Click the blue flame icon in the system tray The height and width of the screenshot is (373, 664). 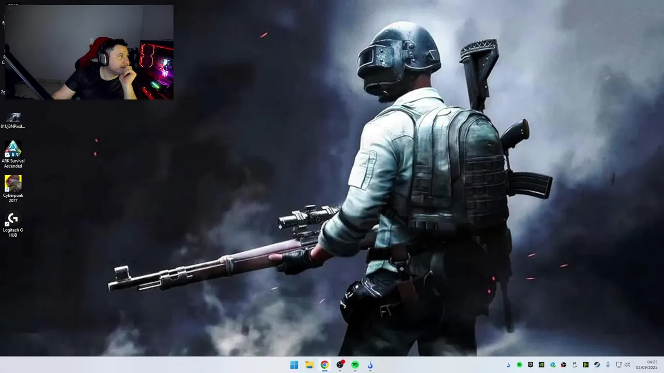click(508, 365)
